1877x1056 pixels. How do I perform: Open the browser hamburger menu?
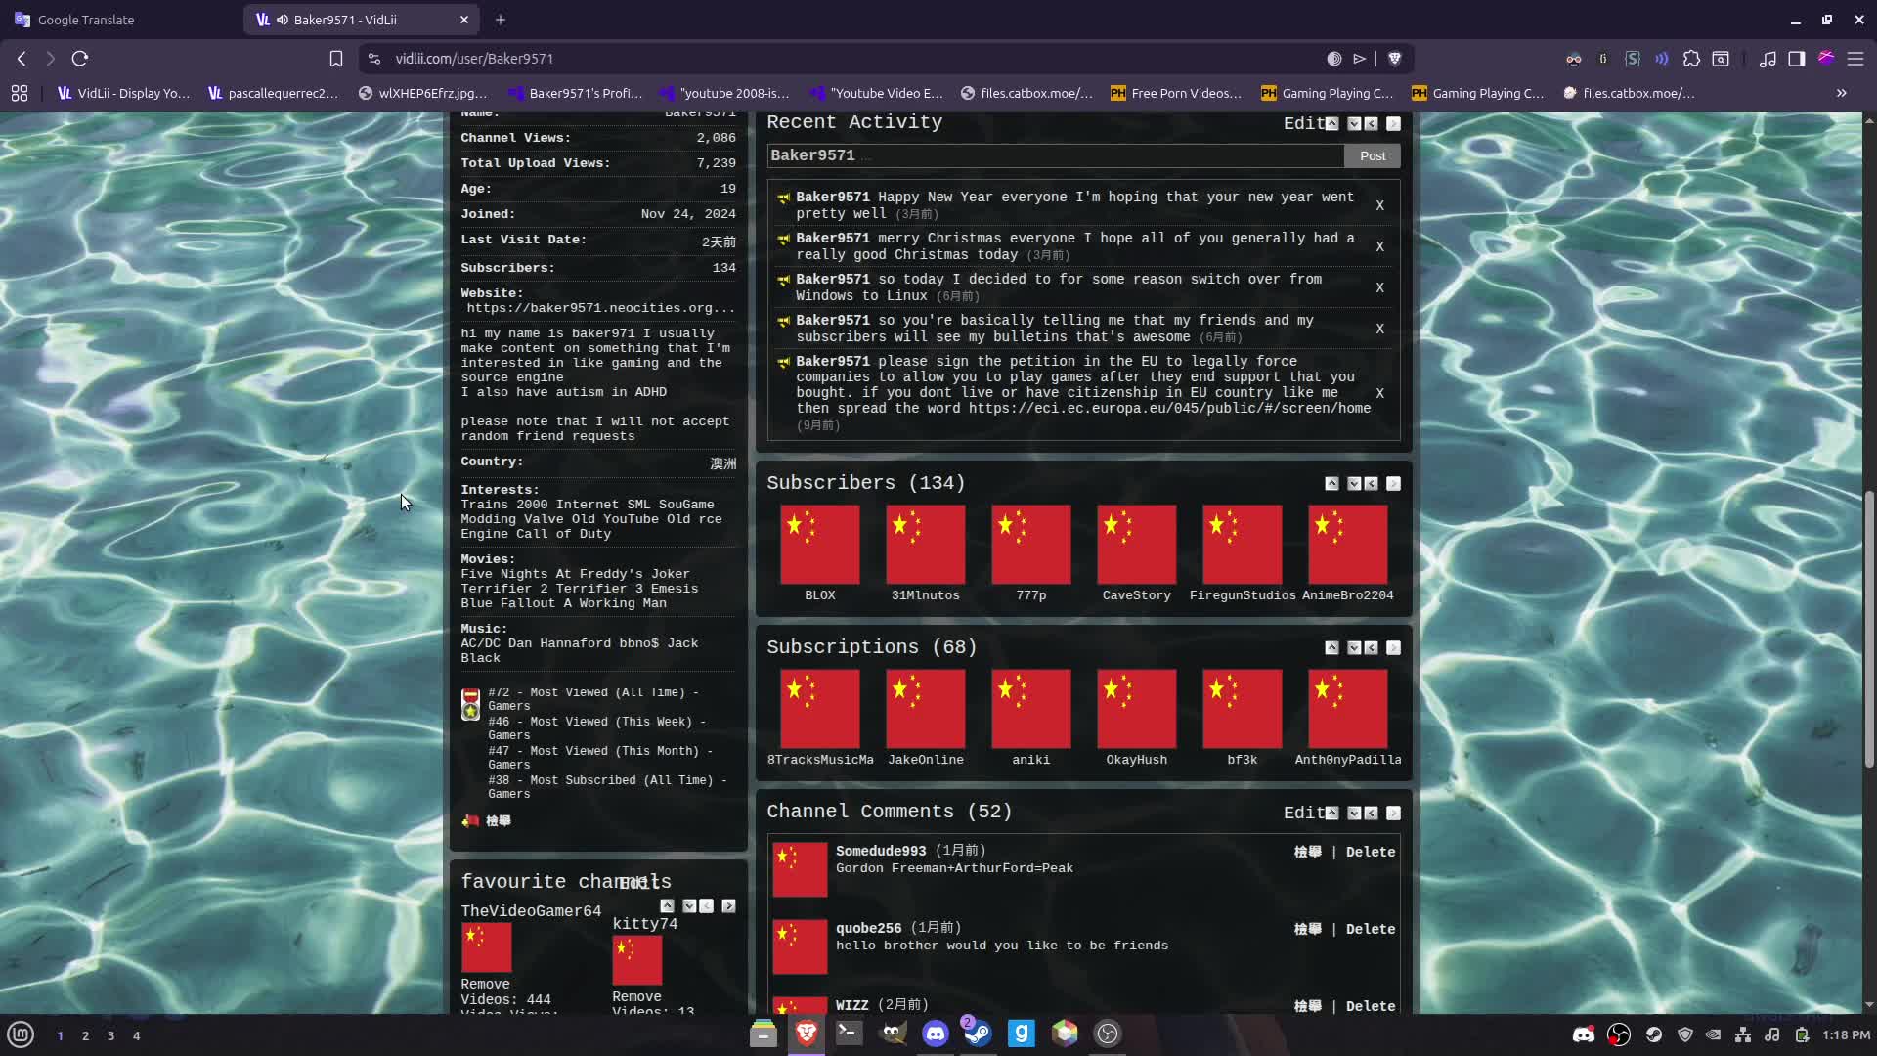coord(1855,59)
